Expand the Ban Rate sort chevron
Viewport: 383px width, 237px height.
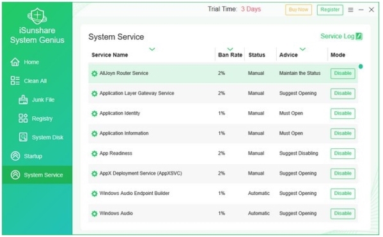click(230, 49)
